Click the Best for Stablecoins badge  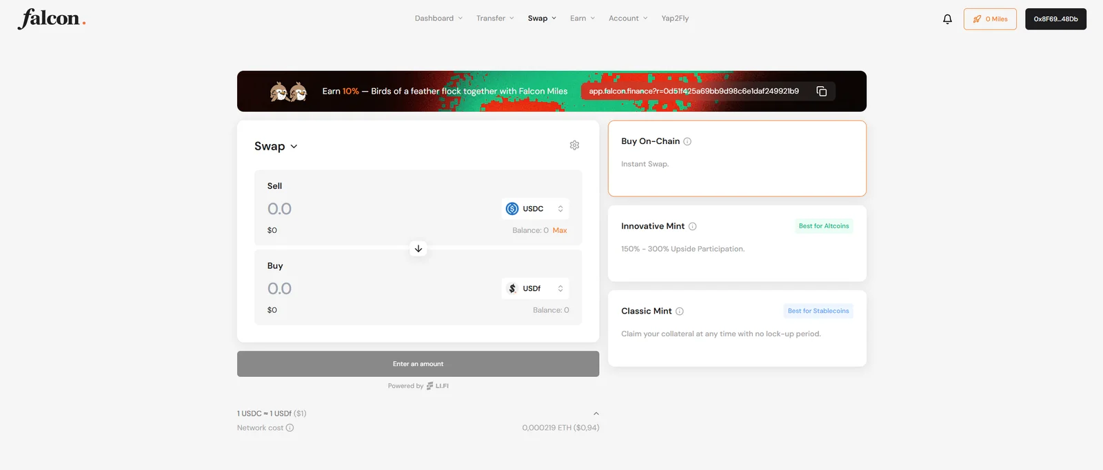click(818, 311)
